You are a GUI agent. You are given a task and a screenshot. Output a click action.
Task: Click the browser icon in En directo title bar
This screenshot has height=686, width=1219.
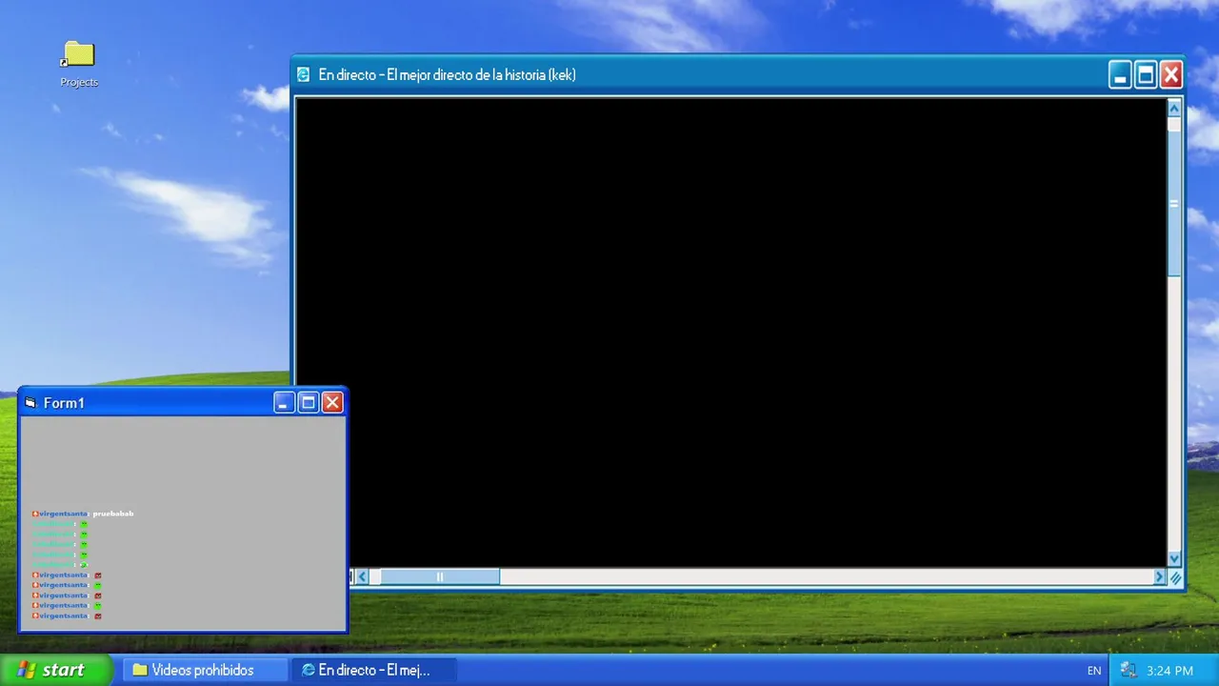(x=304, y=74)
